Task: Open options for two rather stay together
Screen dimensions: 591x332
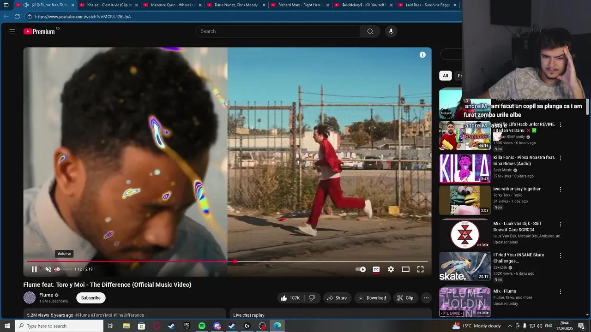Action: (x=561, y=190)
